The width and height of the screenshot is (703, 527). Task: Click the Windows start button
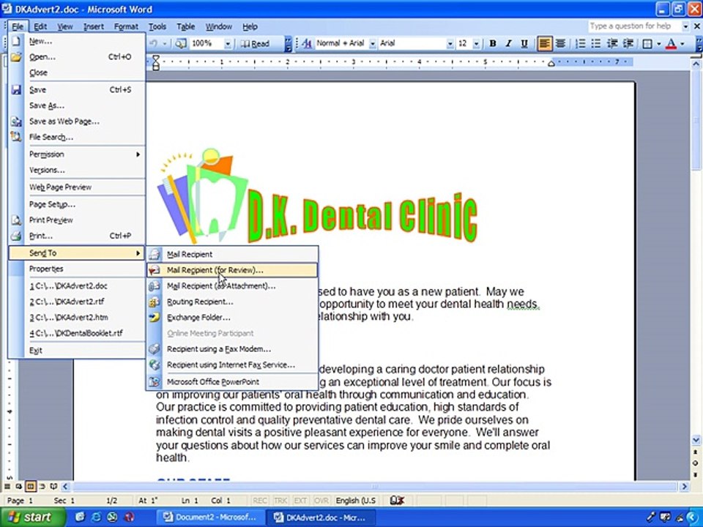[x=32, y=517]
